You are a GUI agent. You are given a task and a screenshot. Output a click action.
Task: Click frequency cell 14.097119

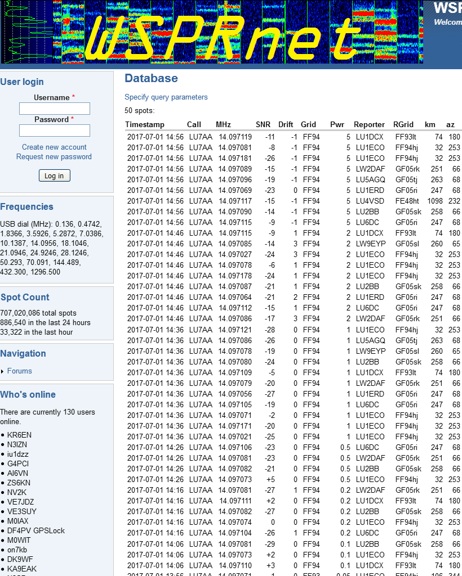[236, 137]
